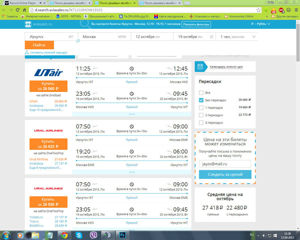
Task: Click Показать фильтры button
Action: (x=196, y=24)
